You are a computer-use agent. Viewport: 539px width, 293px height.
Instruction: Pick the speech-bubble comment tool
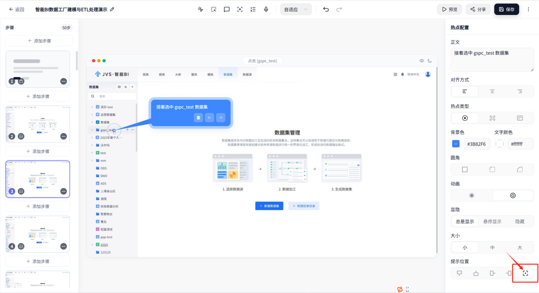pyautogui.click(x=227, y=9)
